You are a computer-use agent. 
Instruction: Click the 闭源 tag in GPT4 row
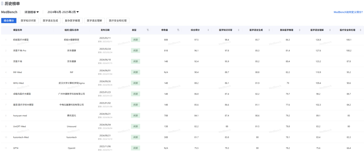(135, 148)
